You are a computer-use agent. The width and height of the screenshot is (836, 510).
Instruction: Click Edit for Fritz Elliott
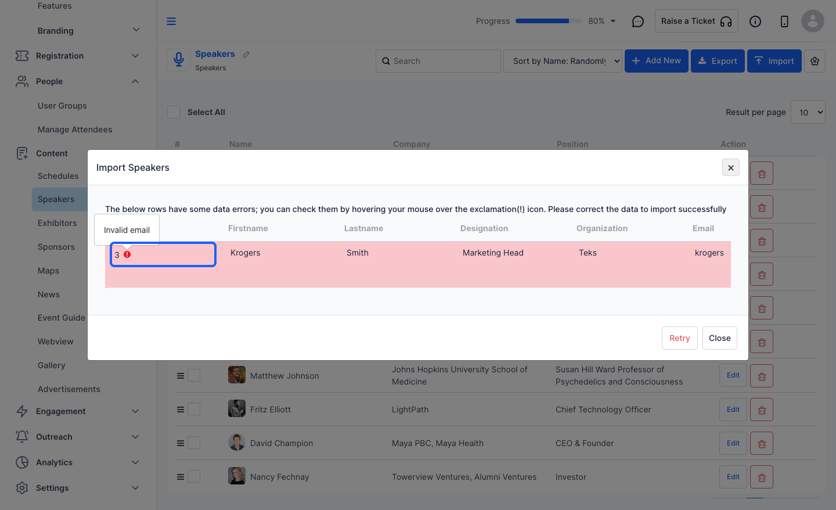(733, 410)
